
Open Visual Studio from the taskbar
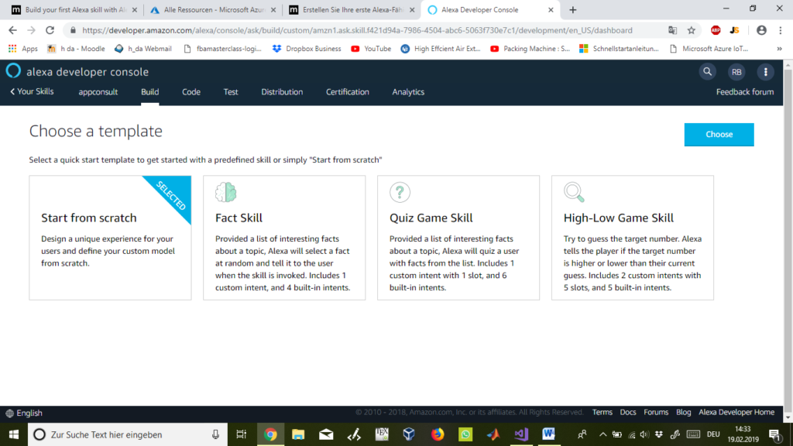coord(521,434)
